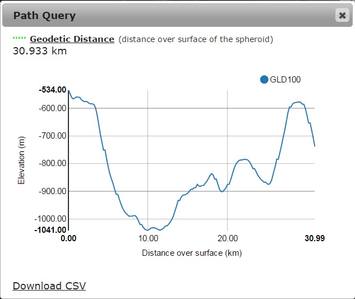Toggle the GLD100 legend blue dot
The height and width of the screenshot is (299, 355).
264,80
